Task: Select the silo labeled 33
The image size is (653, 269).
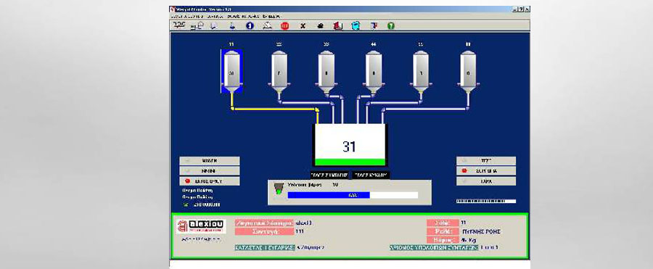Action: (x=326, y=72)
